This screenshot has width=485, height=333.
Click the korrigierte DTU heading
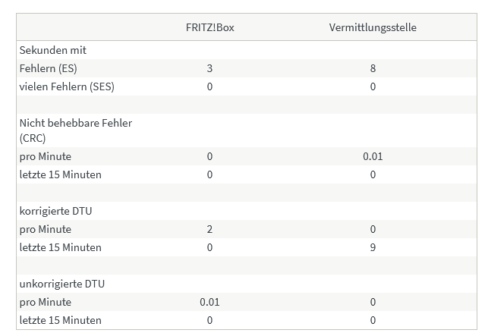pyautogui.click(x=55, y=211)
